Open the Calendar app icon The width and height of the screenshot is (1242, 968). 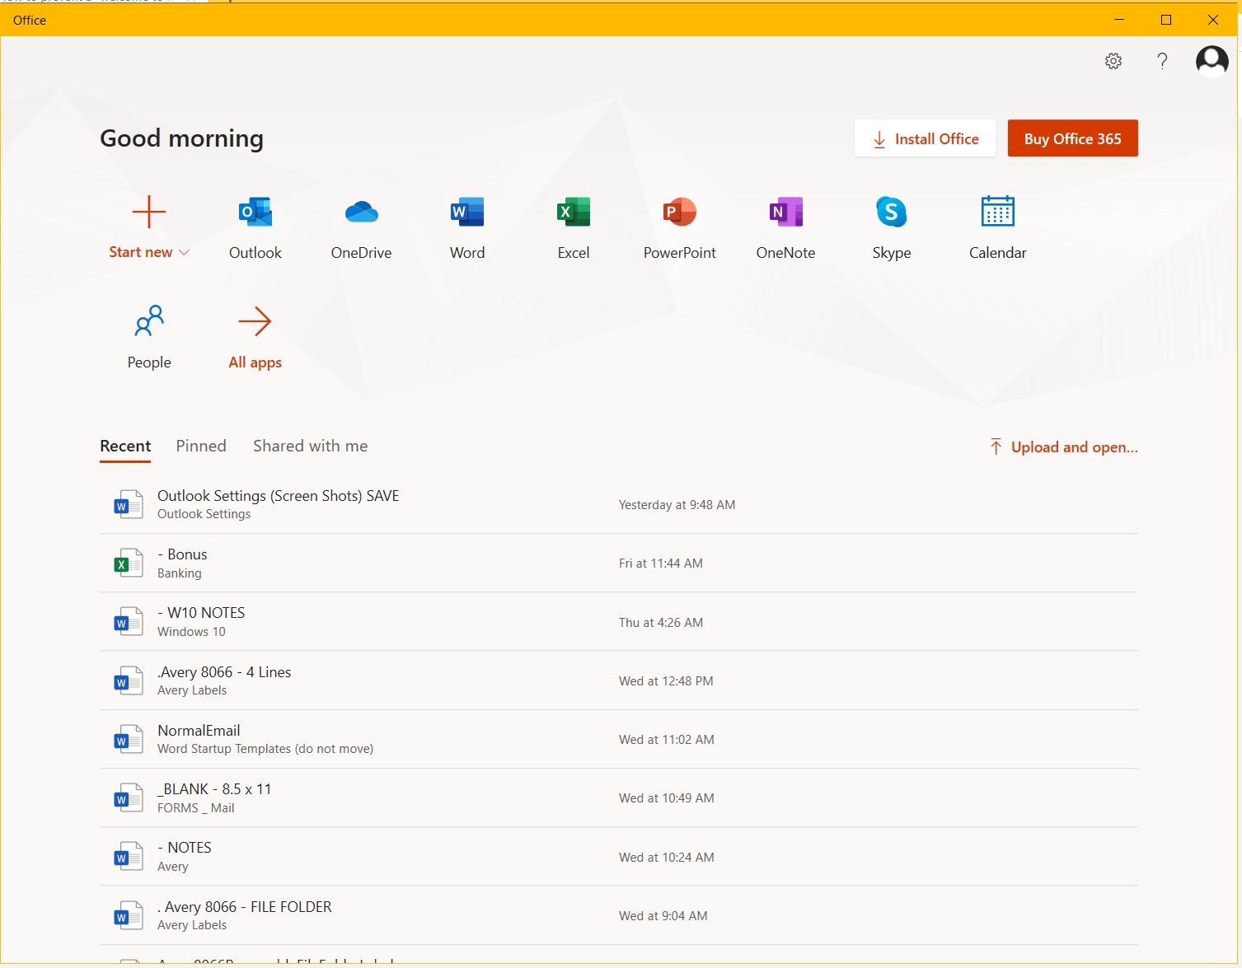(998, 212)
